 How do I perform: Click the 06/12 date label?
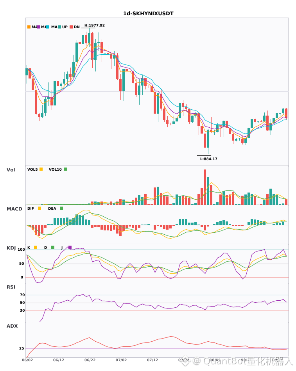click(59, 360)
